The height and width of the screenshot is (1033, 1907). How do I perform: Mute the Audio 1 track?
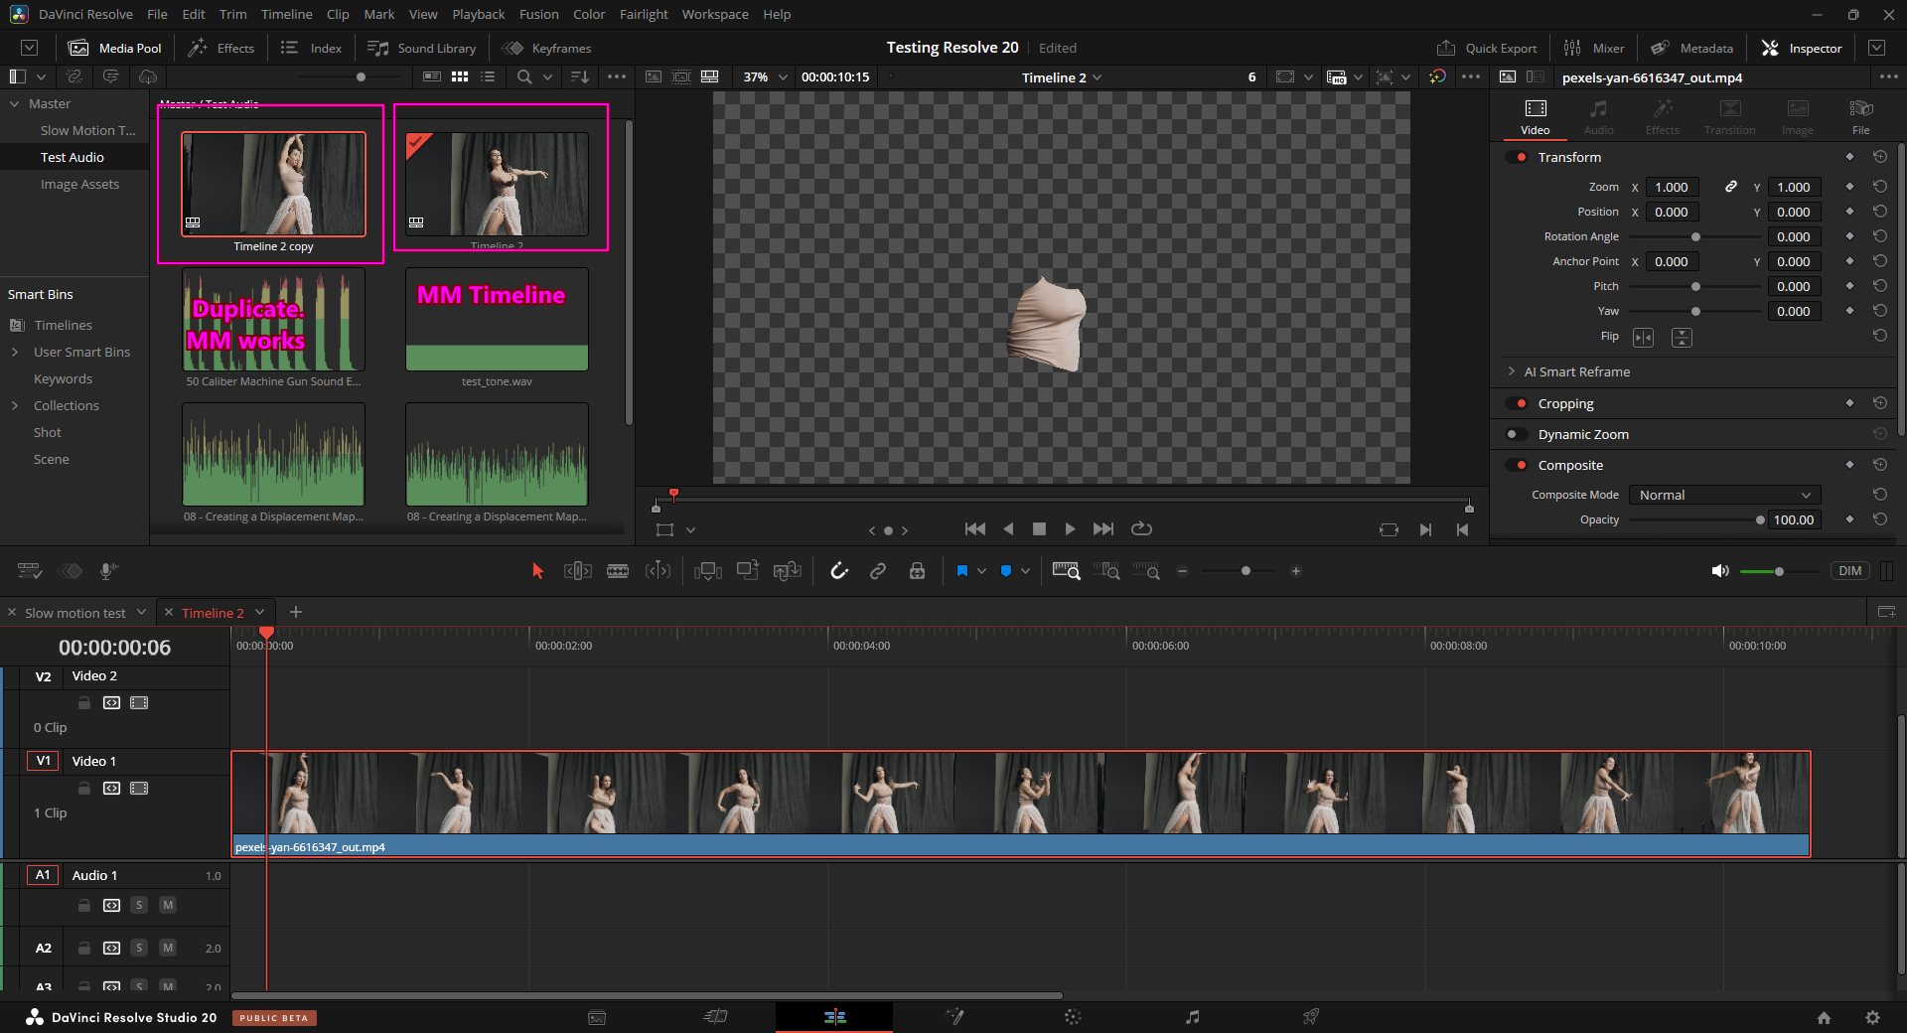coord(168,905)
